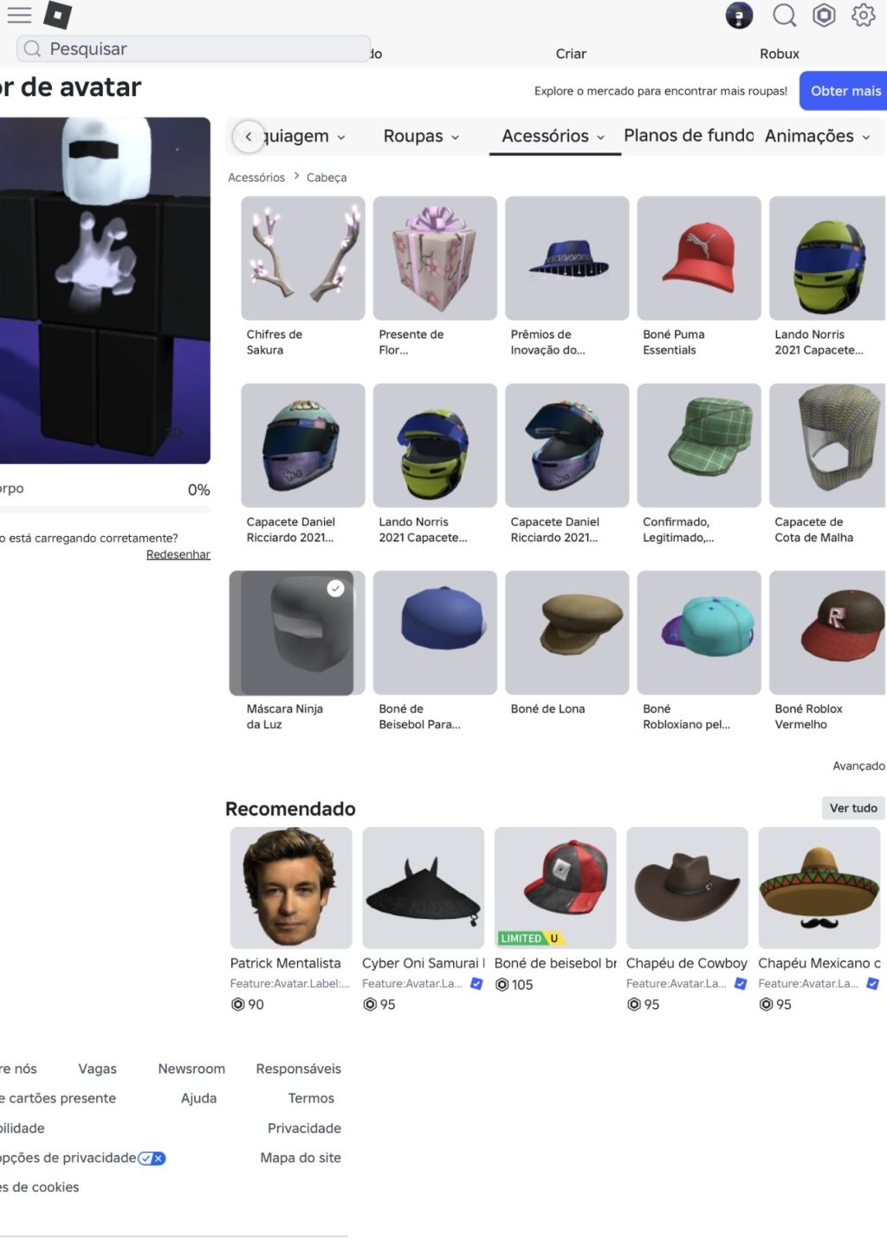The width and height of the screenshot is (887, 1247).
Task: Open the user avatar profile icon
Action: tap(739, 16)
